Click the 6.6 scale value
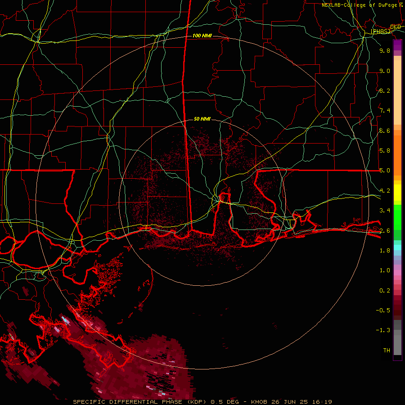 point(385,130)
